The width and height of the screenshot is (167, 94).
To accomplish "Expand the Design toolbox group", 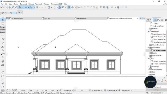I will click(3, 27).
